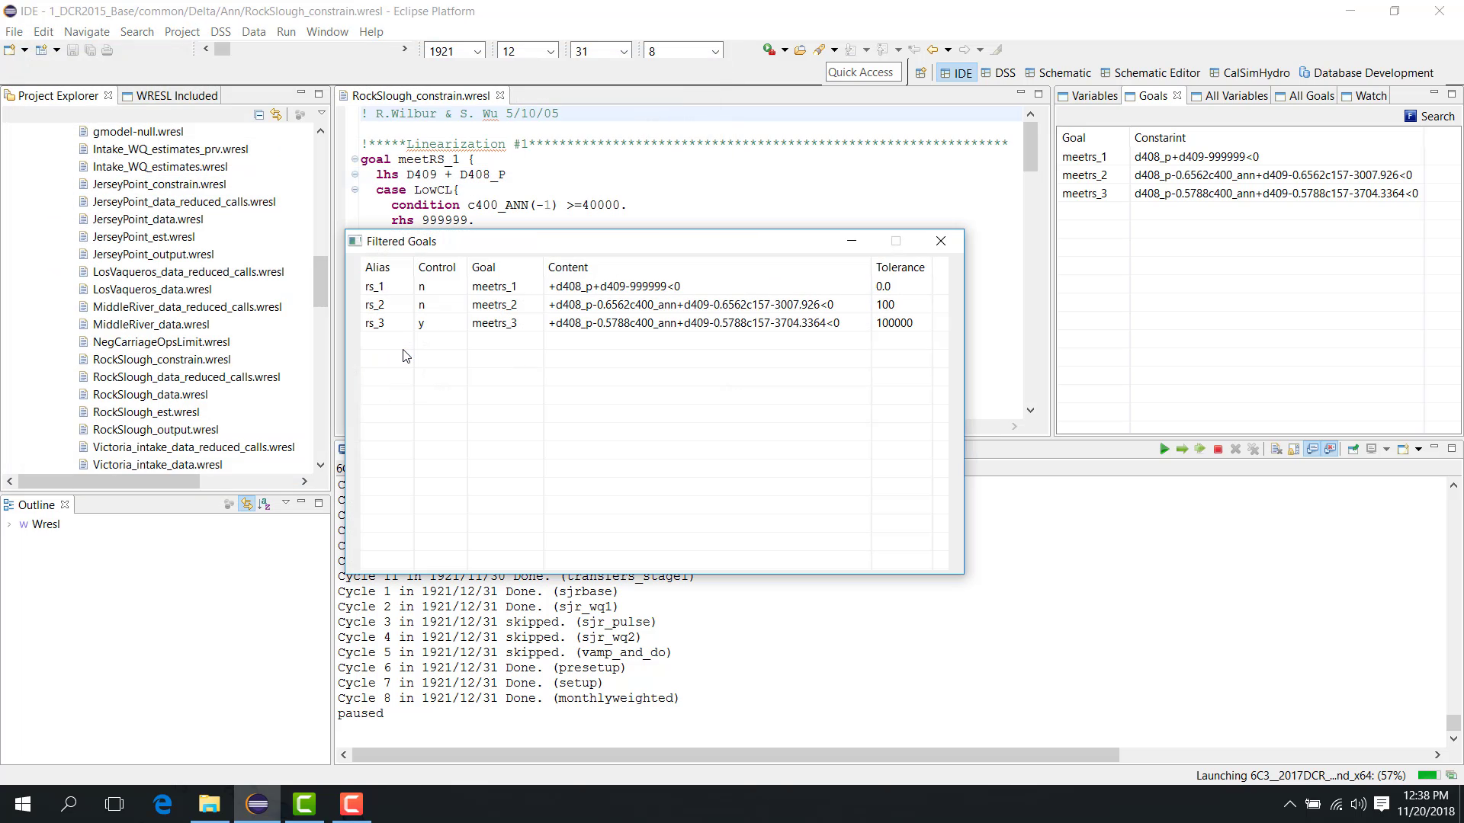This screenshot has width=1464, height=823.
Task: Open the Outline view menu triangle
Action: point(285,502)
